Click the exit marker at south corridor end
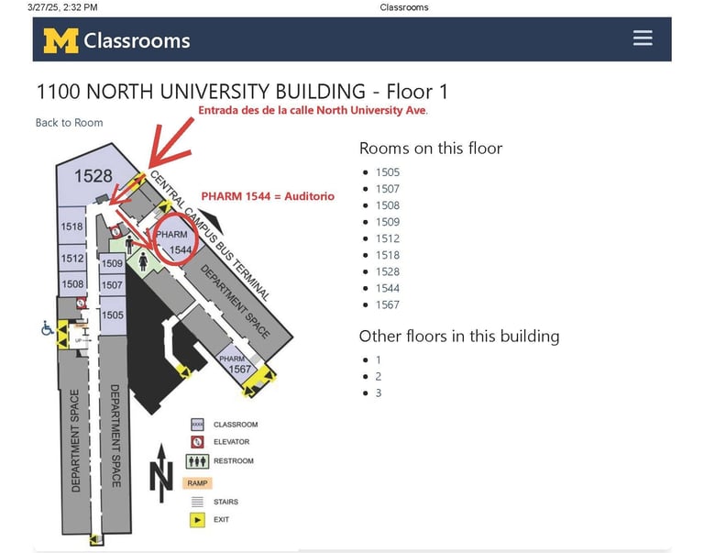This screenshot has width=704, height=553. pyautogui.click(x=95, y=539)
